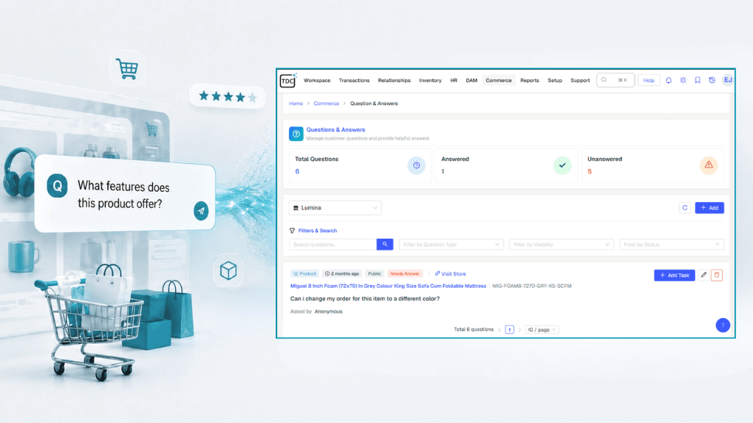Go to next page arrow
The width and height of the screenshot is (753, 423).
pyautogui.click(x=520, y=330)
